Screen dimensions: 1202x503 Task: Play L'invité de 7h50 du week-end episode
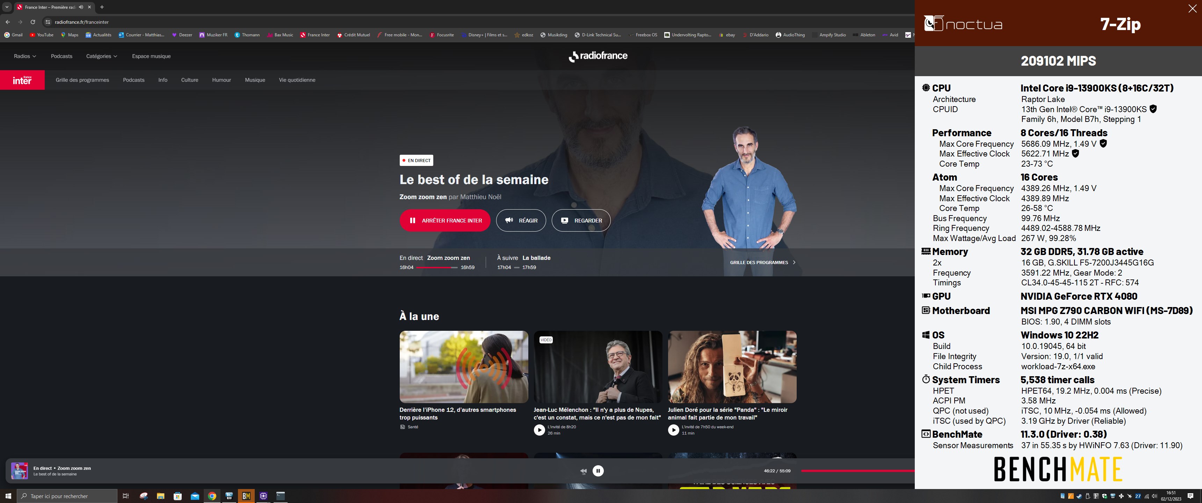pyautogui.click(x=673, y=430)
